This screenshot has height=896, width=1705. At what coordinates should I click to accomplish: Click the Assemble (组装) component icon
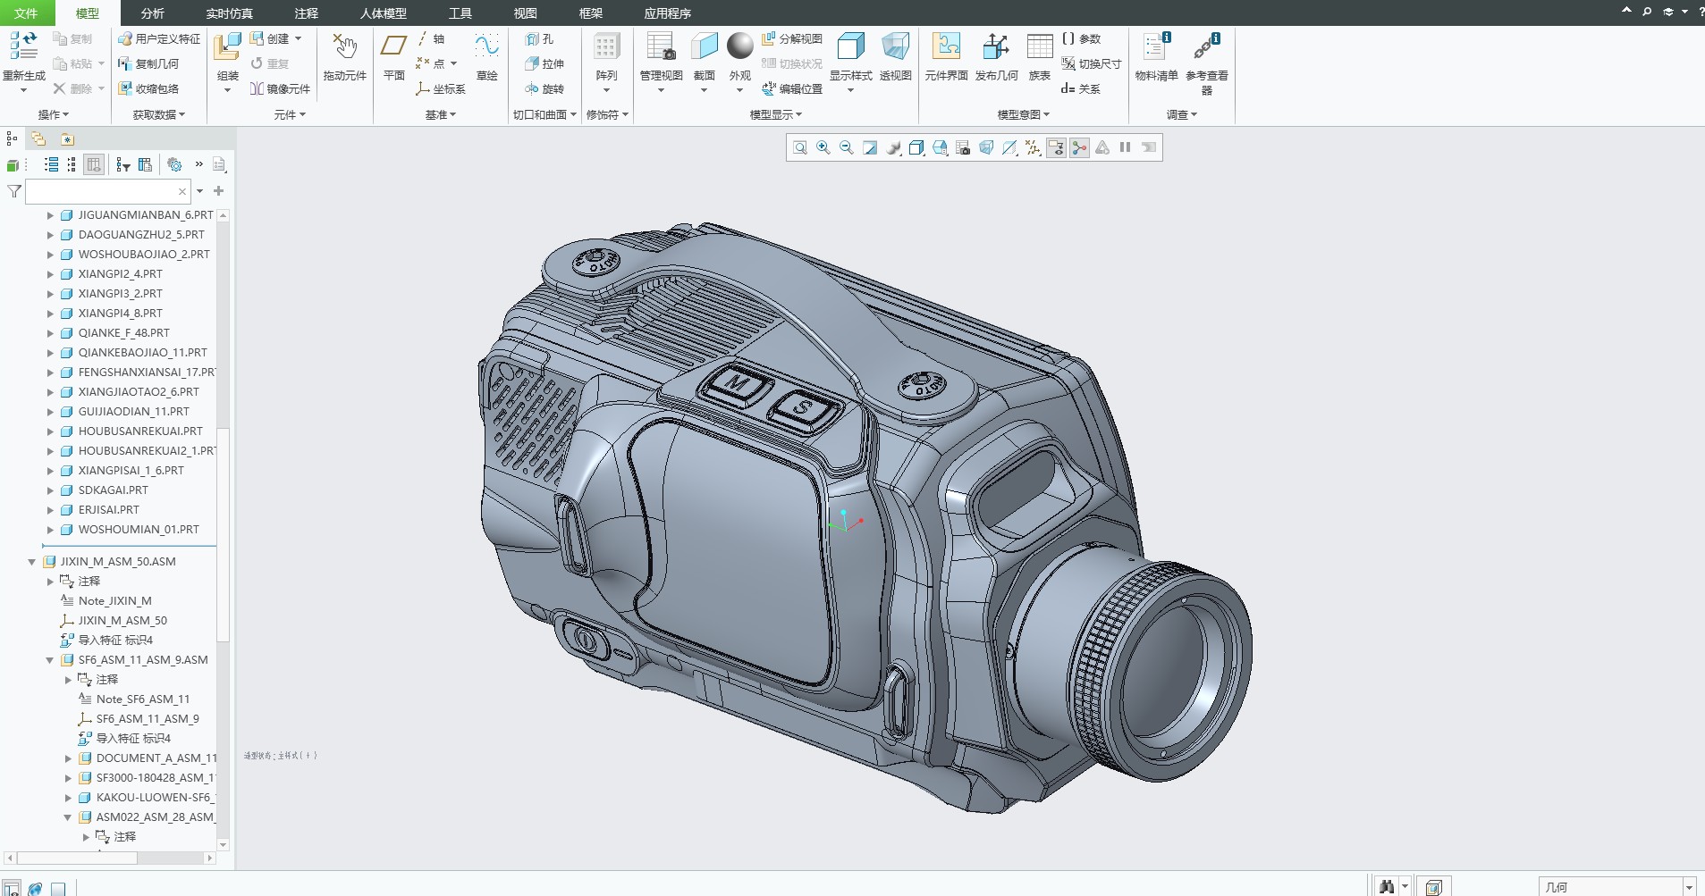[x=227, y=47]
